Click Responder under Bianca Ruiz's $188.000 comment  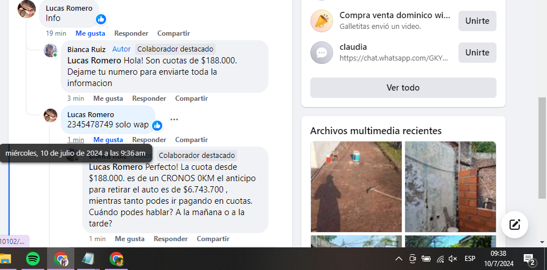(x=149, y=98)
